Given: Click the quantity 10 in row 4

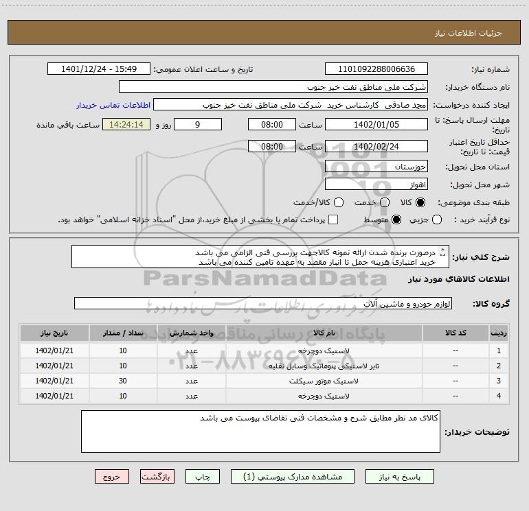Looking at the screenshot, I should [x=123, y=396].
